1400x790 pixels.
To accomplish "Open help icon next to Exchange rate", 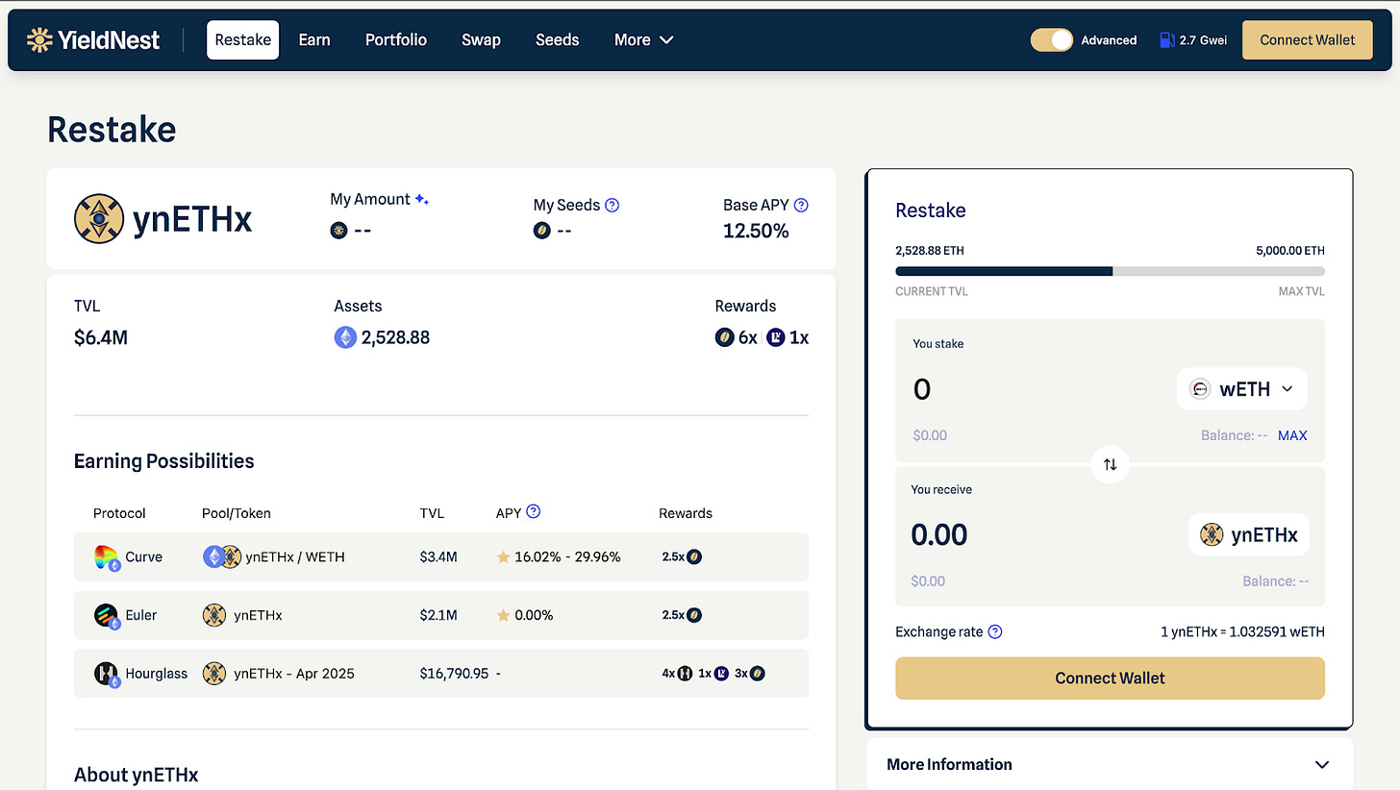I will tap(995, 631).
